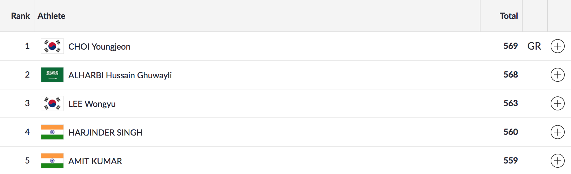
Task: Click the 569 total score
Action: coord(510,46)
